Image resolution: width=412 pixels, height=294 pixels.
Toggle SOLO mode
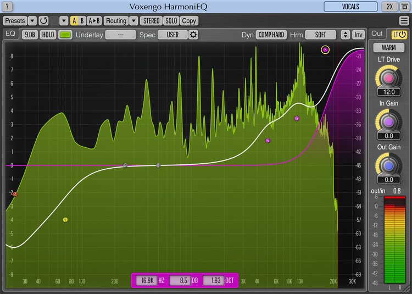click(x=171, y=21)
